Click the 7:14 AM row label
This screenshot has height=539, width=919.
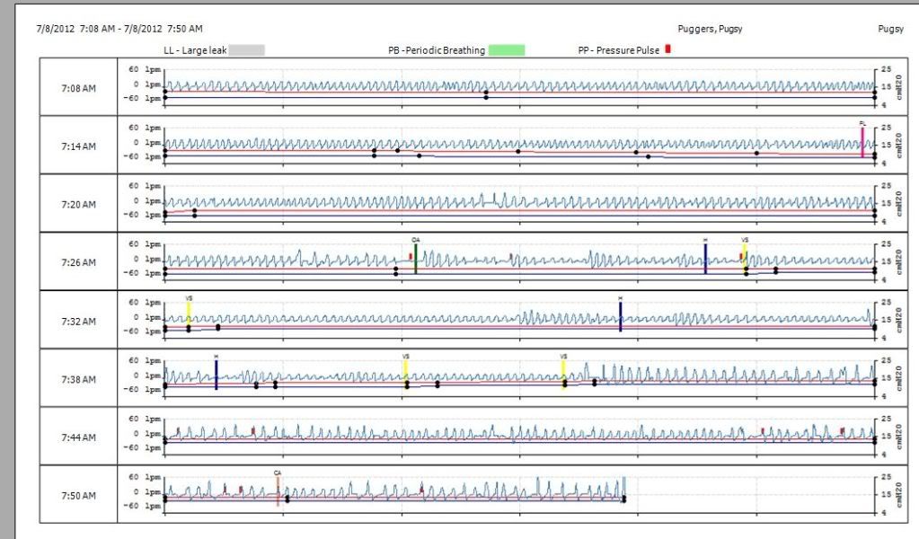point(78,146)
